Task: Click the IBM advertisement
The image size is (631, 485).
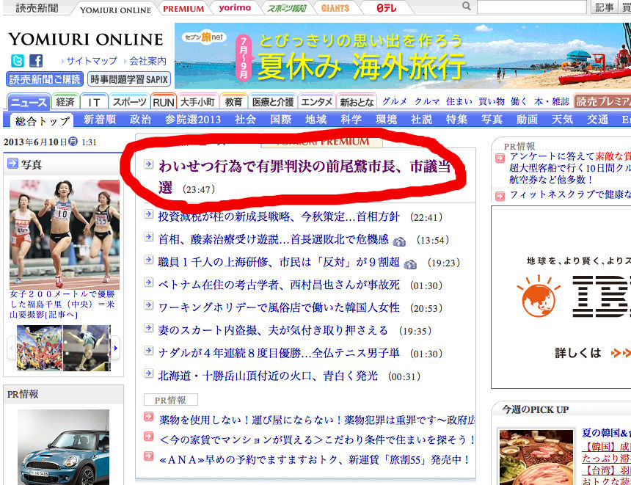Action: click(x=561, y=297)
